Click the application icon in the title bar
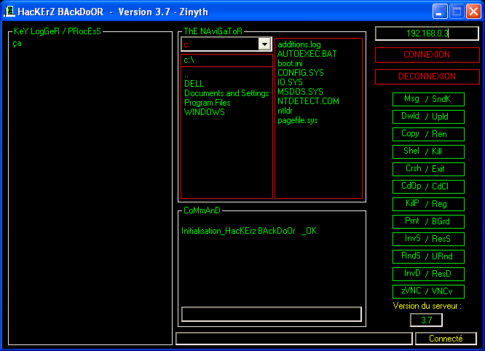 [x=9, y=11]
